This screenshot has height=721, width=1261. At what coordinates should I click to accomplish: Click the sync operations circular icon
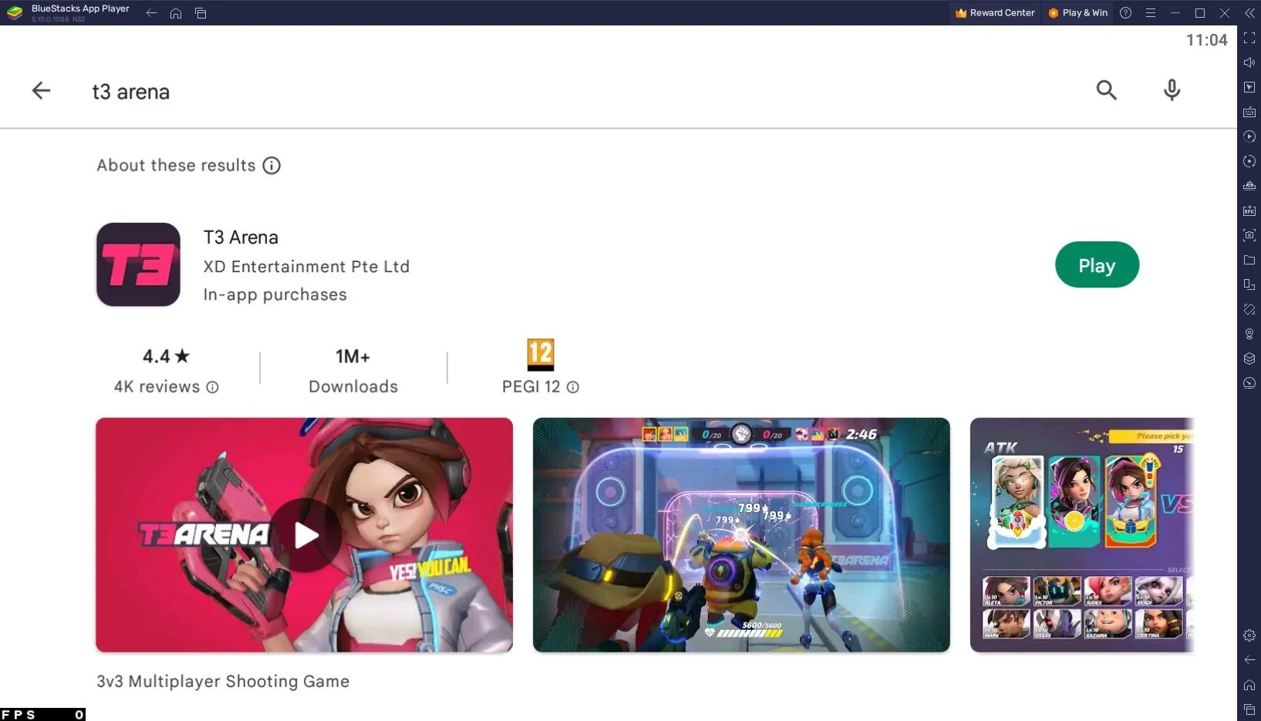[x=1249, y=161]
